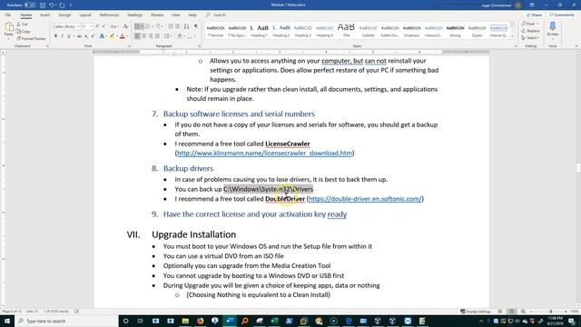581x327 pixels.
Task: Open the Quick Access Toolbar customize arrow
Action: [71, 5]
